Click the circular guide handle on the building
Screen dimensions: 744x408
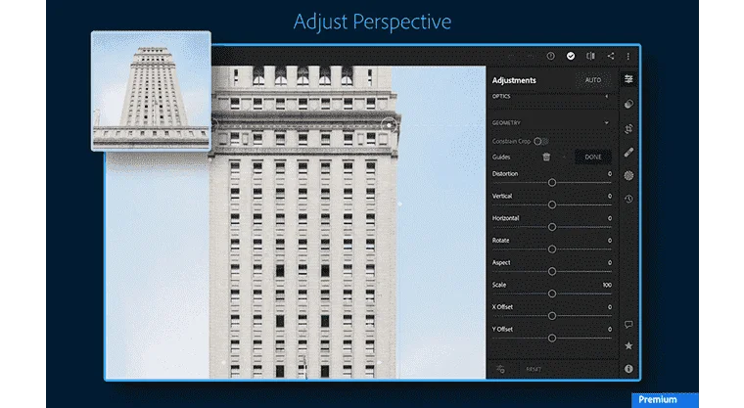coord(389,125)
